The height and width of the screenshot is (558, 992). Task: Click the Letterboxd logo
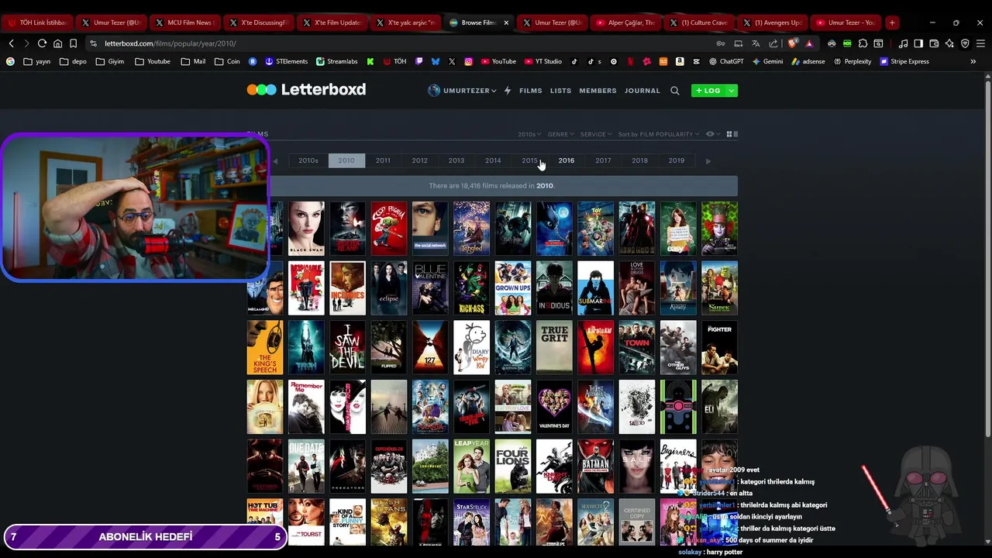306,90
